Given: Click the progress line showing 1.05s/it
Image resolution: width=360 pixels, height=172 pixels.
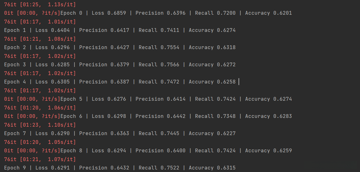Looking at the screenshot, I should [40, 142].
